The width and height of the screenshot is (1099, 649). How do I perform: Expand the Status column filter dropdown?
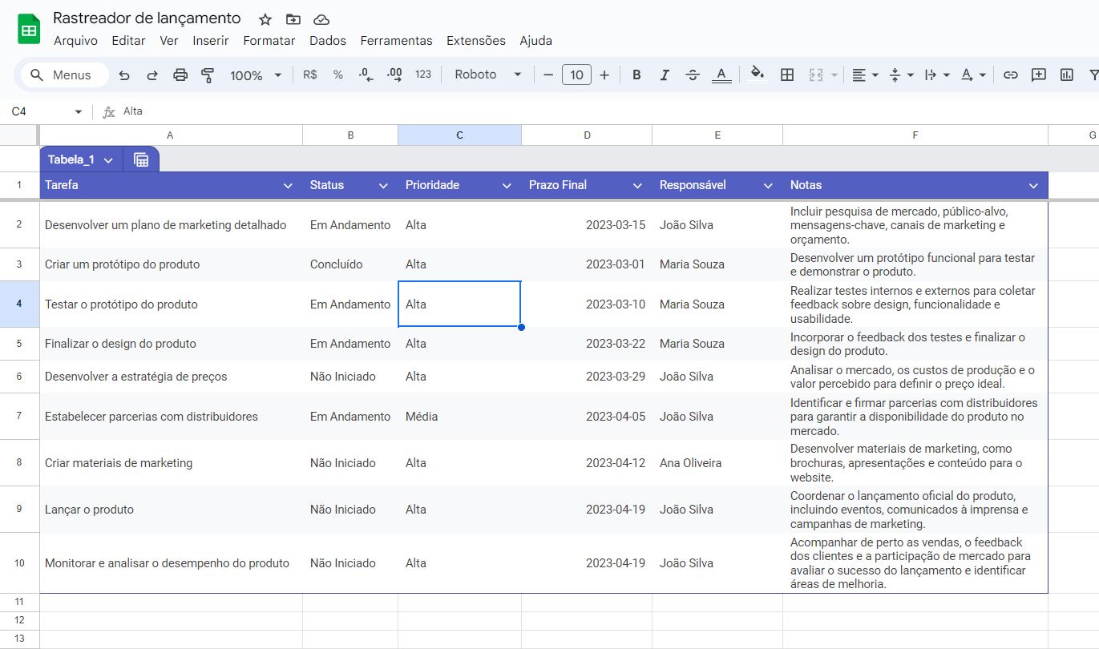point(383,186)
